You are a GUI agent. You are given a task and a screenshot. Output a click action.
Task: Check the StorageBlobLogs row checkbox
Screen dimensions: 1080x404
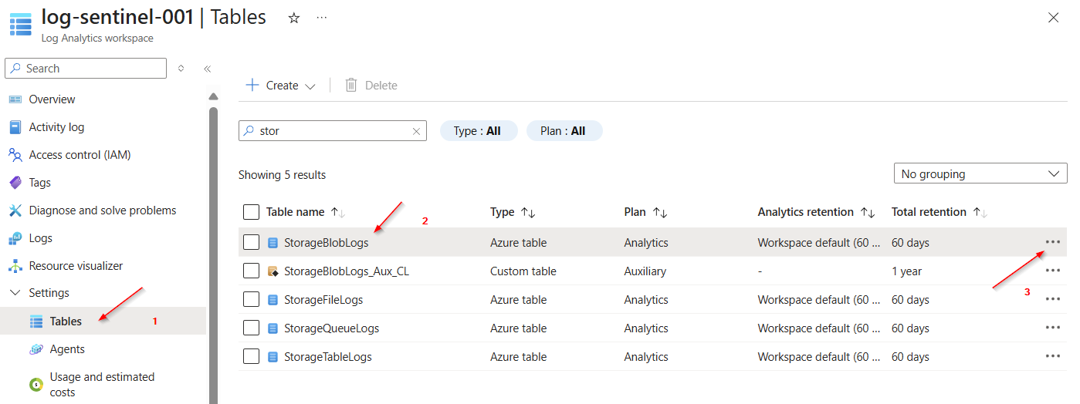[x=251, y=243]
